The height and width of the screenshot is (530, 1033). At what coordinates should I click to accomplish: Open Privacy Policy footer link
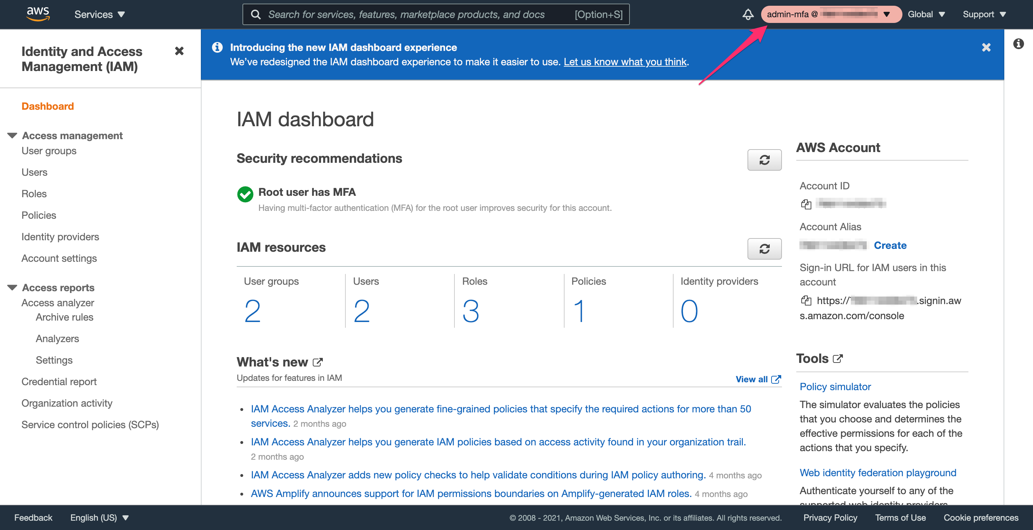[x=830, y=517]
